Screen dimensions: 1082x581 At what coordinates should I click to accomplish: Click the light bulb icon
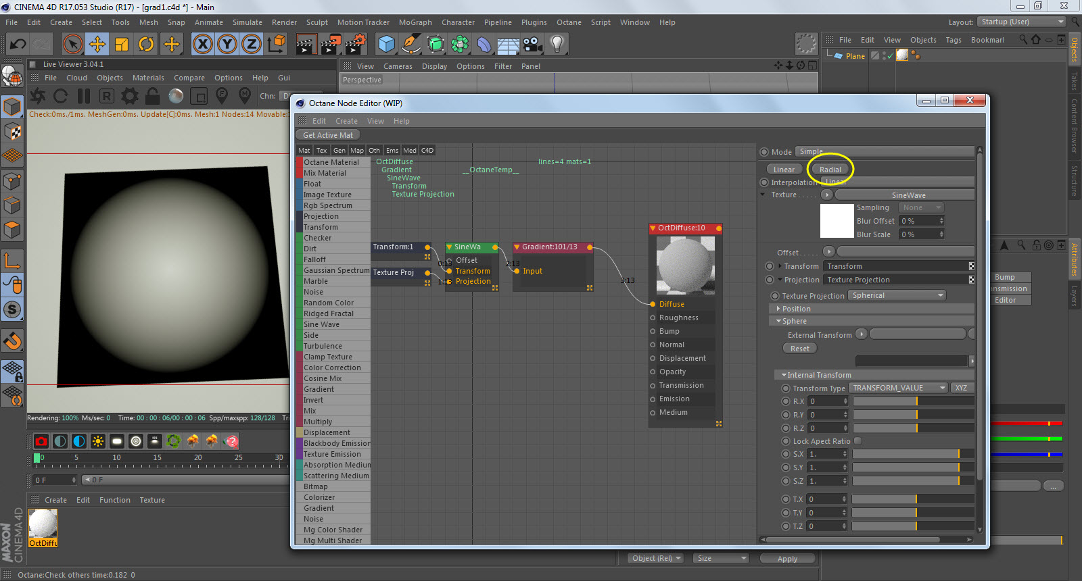pos(557,45)
